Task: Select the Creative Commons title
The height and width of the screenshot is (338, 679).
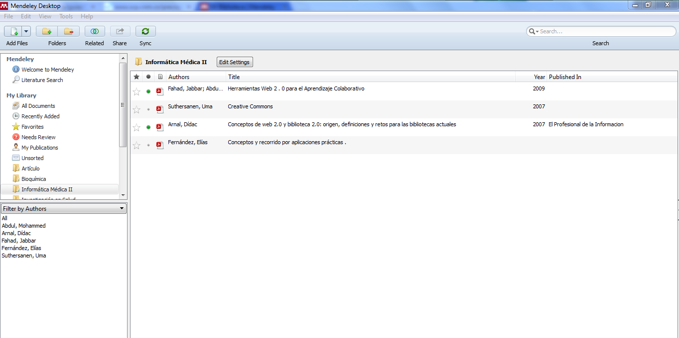Action: click(250, 106)
